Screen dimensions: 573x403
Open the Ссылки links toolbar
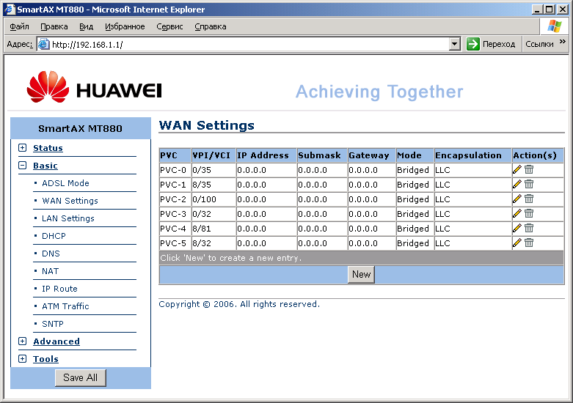click(x=539, y=44)
